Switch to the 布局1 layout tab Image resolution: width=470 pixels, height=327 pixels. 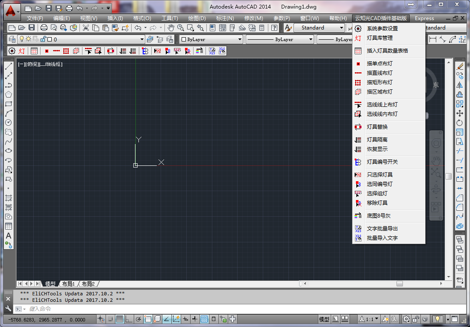pyautogui.click(x=68, y=284)
